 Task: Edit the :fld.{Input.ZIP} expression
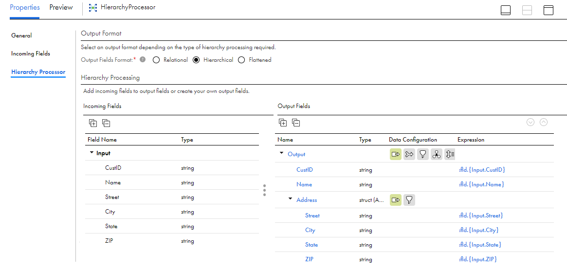point(477,259)
